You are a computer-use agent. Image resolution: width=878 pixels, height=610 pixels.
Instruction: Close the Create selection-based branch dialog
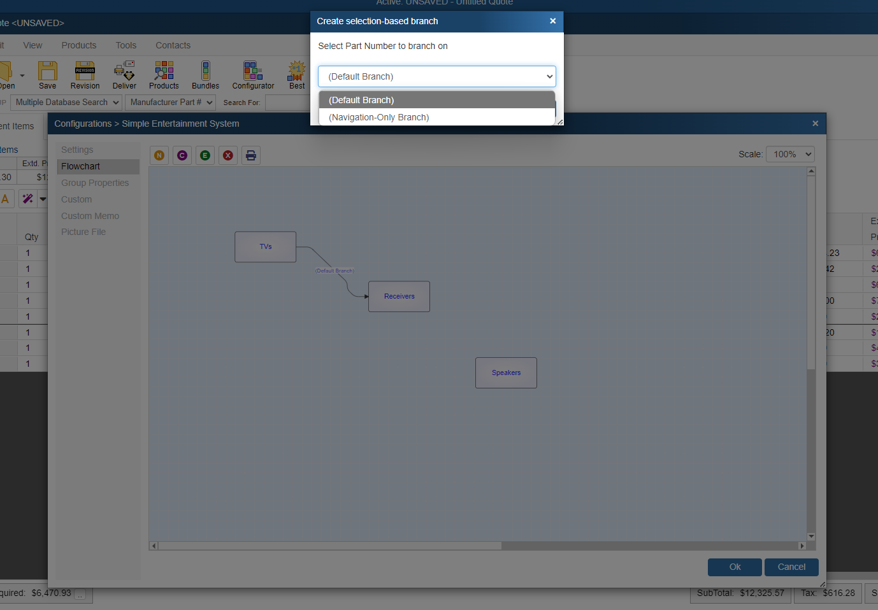point(552,21)
